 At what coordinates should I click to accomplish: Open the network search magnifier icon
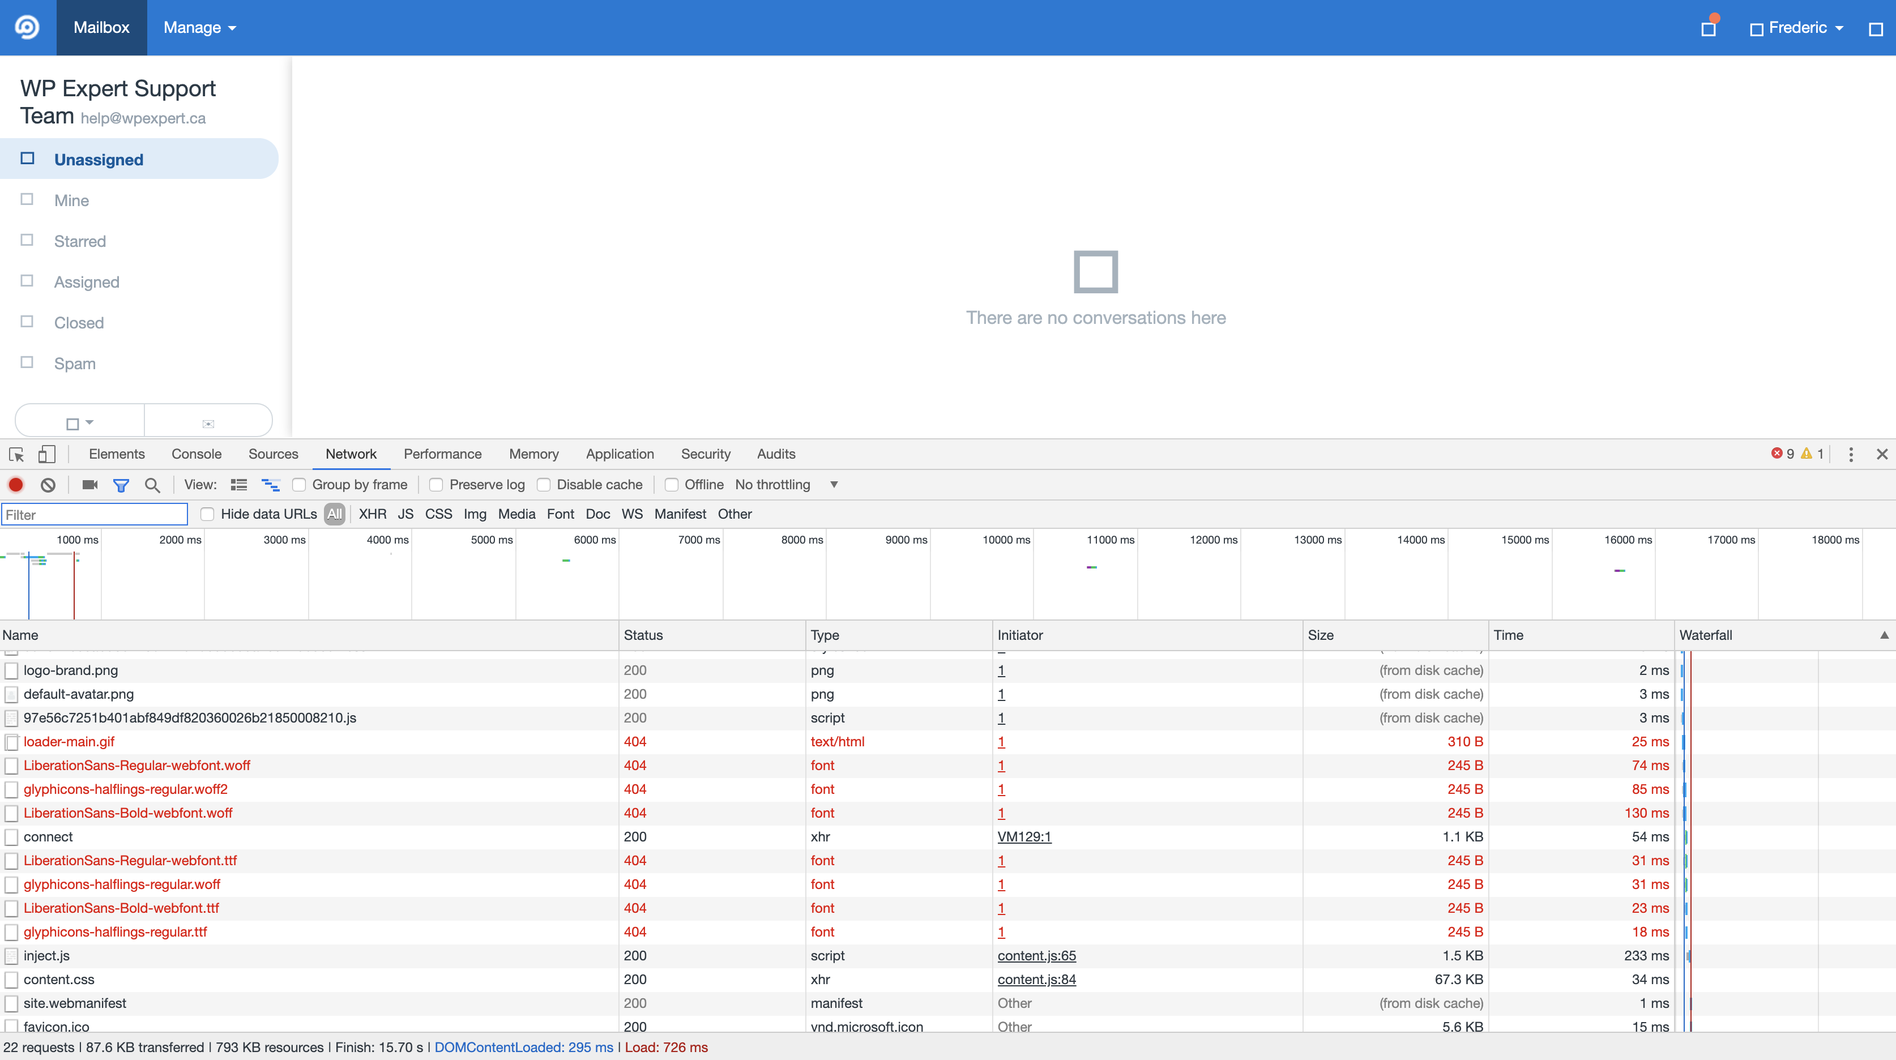[152, 485]
